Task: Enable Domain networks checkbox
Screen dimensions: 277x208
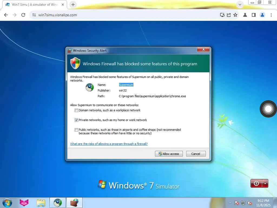Action: [76, 110]
